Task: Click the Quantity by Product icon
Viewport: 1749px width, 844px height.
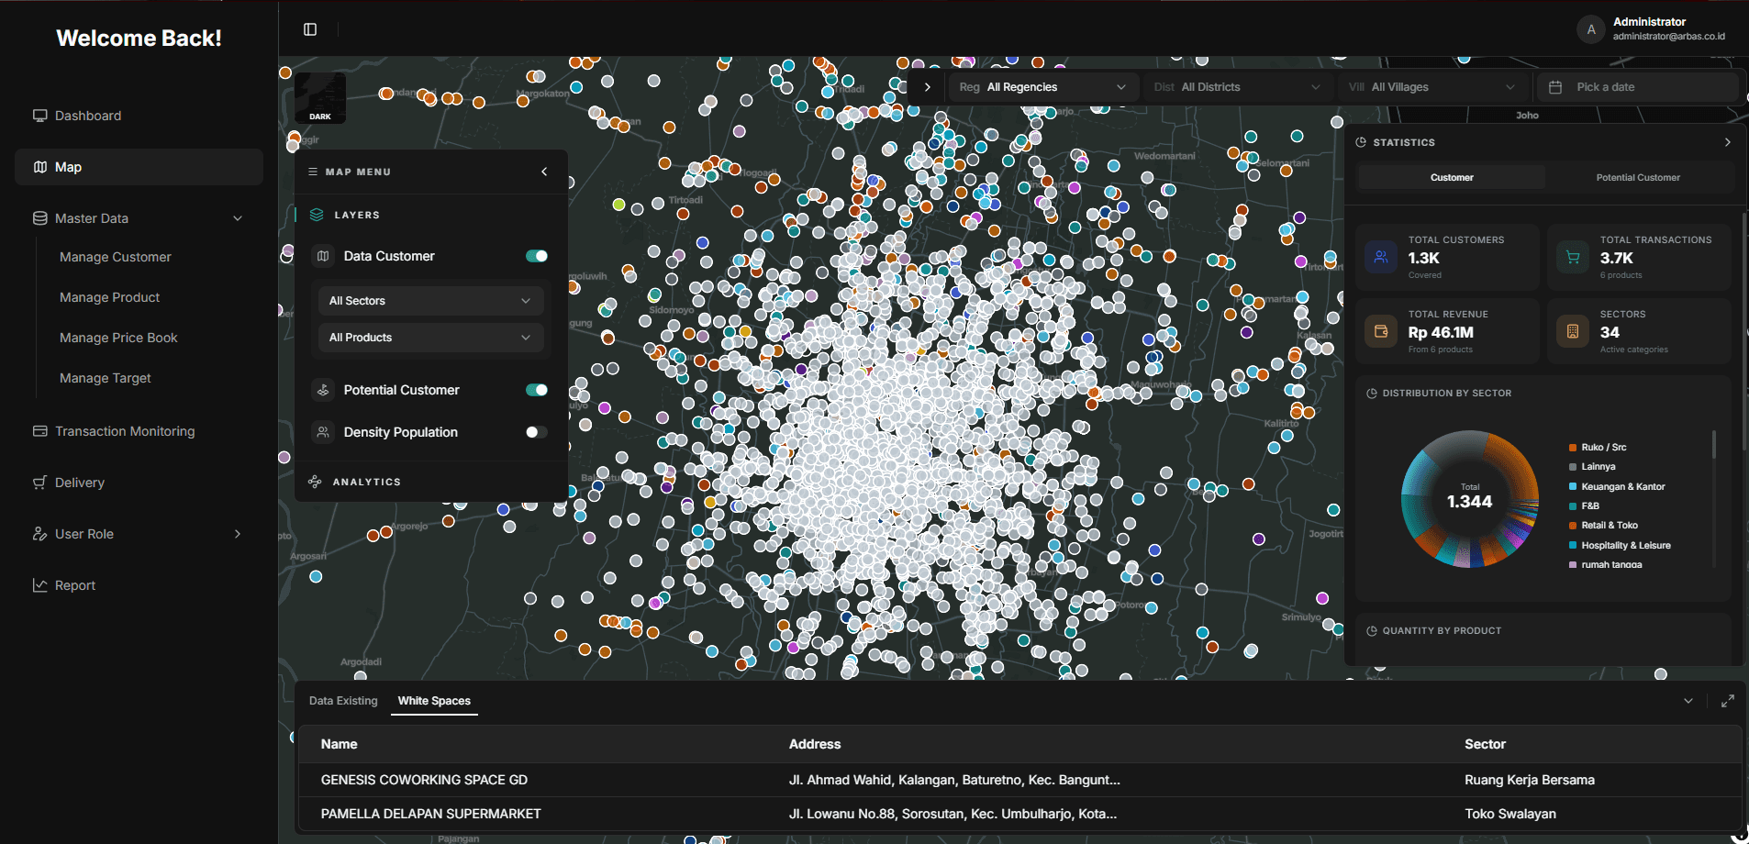Action: pos(1372,631)
